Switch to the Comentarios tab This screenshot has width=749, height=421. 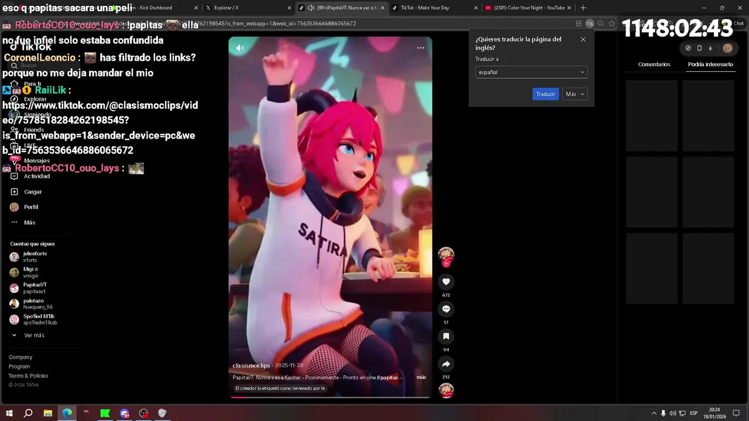654,64
